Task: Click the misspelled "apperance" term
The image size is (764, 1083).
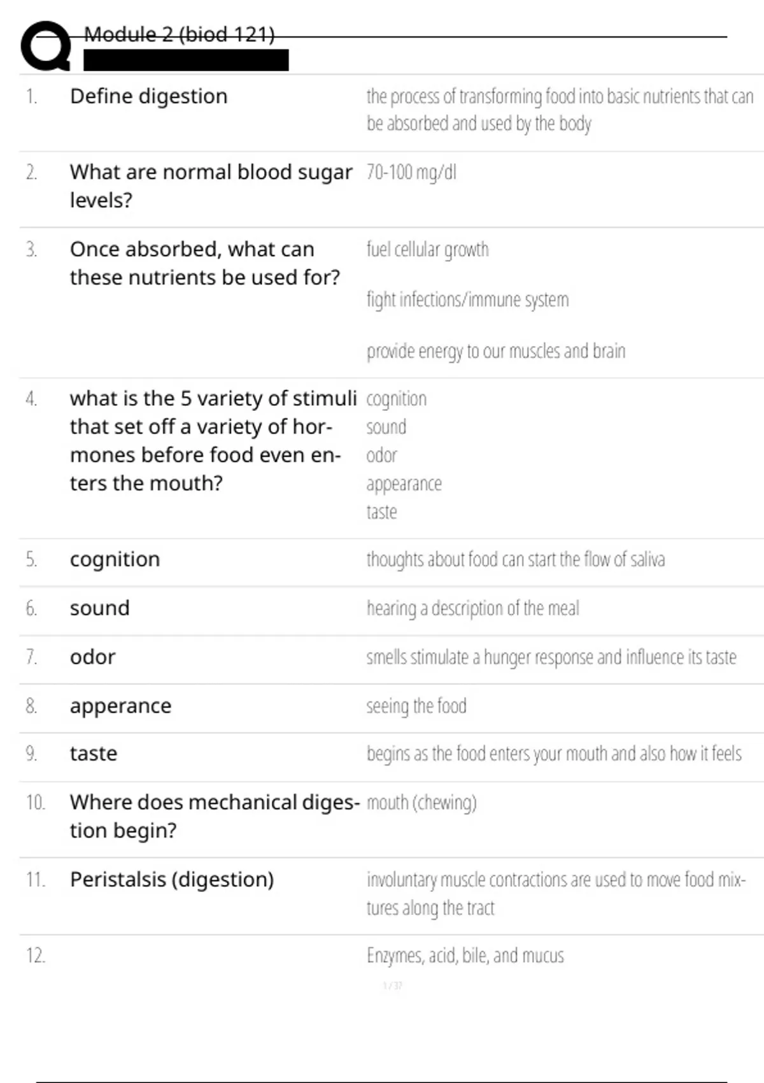Action: pyautogui.click(x=120, y=706)
